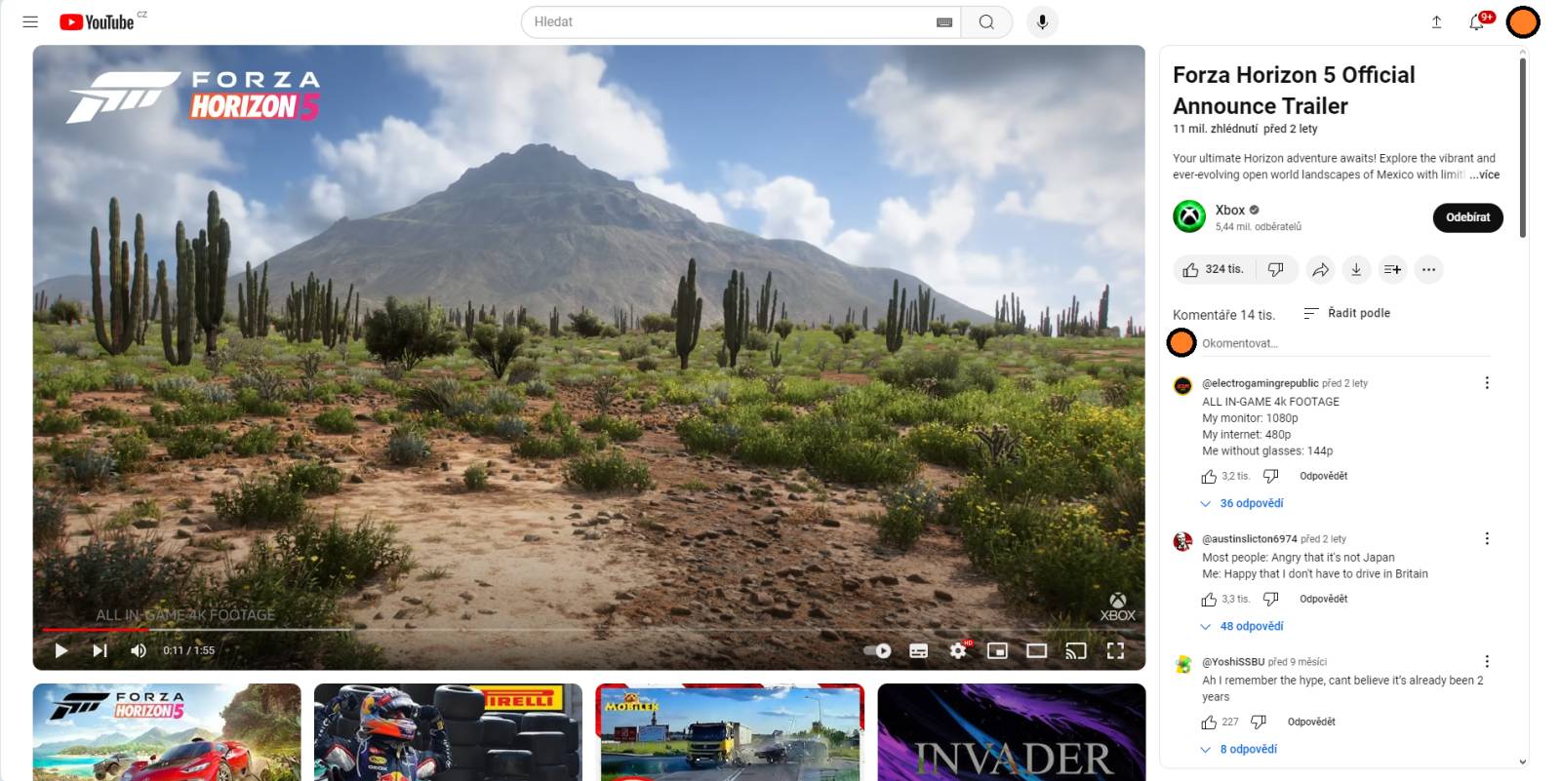Open the INVADER video thumbnail
The width and height of the screenshot is (1561, 781).
click(x=1012, y=732)
